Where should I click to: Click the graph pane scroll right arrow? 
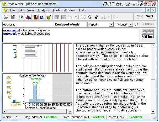(x=70, y=111)
